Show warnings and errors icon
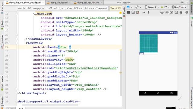Screen dimensions: 193x109 (187, 12)
